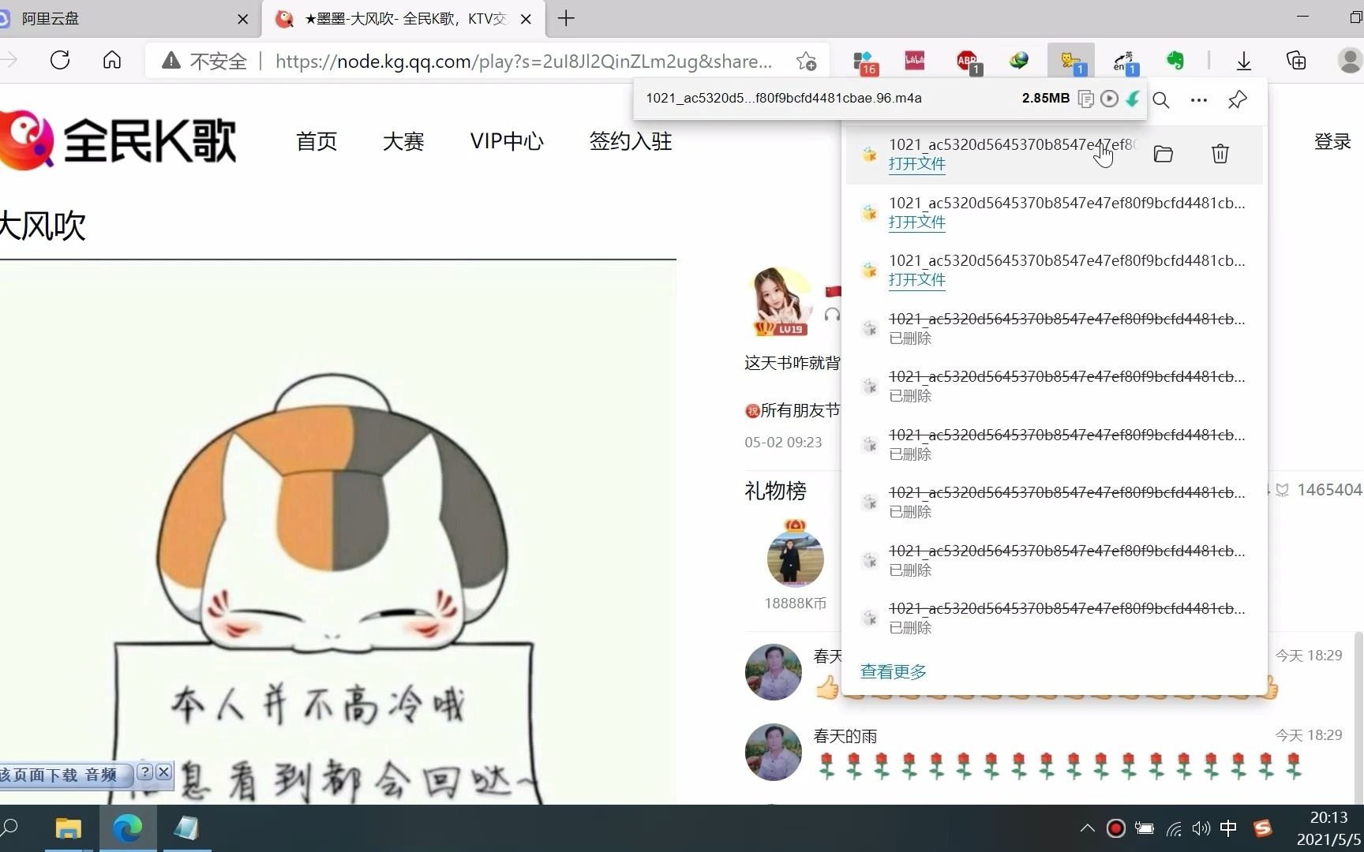Open the VIP中心 navigation item
This screenshot has height=852, width=1364.
pyautogui.click(x=507, y=141)
